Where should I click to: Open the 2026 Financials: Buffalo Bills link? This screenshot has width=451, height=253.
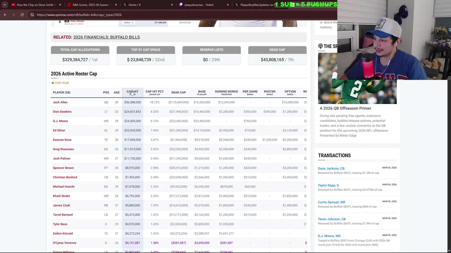pos(106,37)
